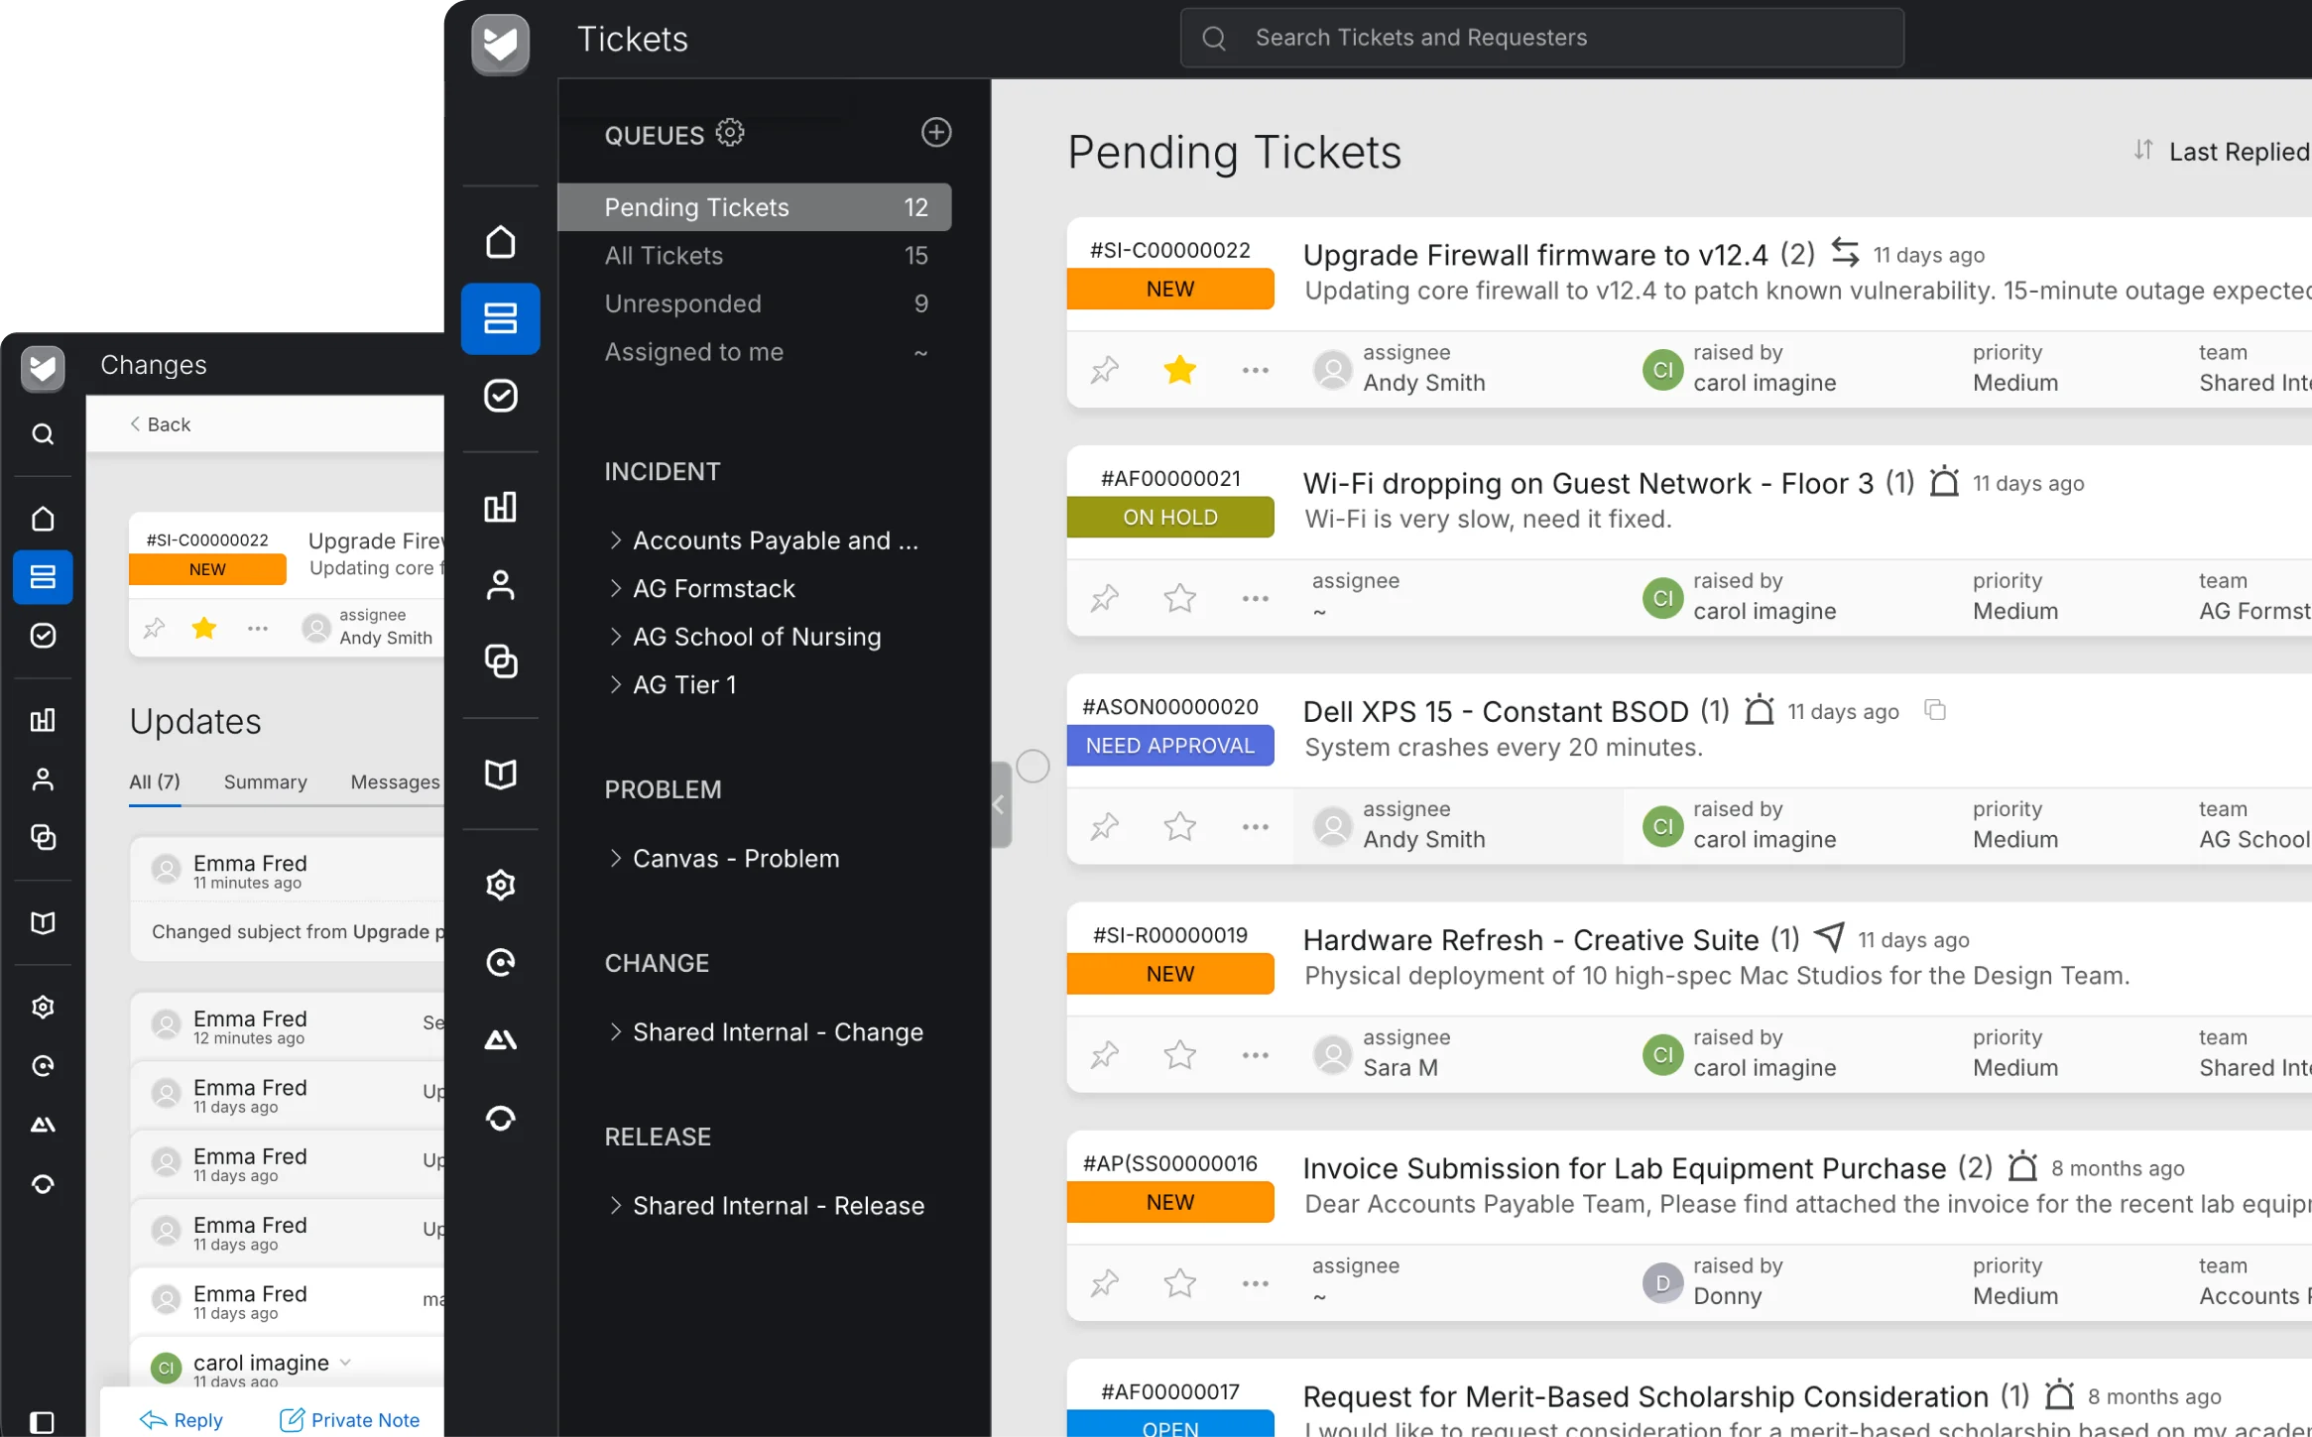Unstar the Upgrade Firewall firmware ticket
The width and height of the screenshot is (2312, 1437).
1179,370
